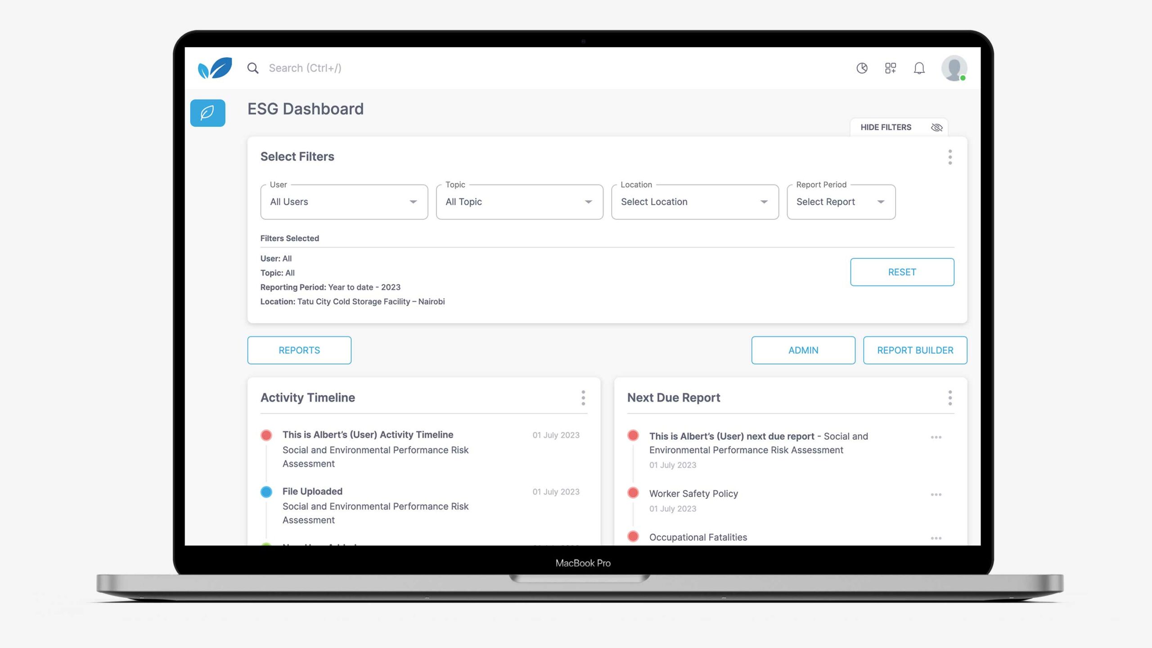1152x648 pixels.
Task: Click the REPORTS tab button
Action: 299,350
